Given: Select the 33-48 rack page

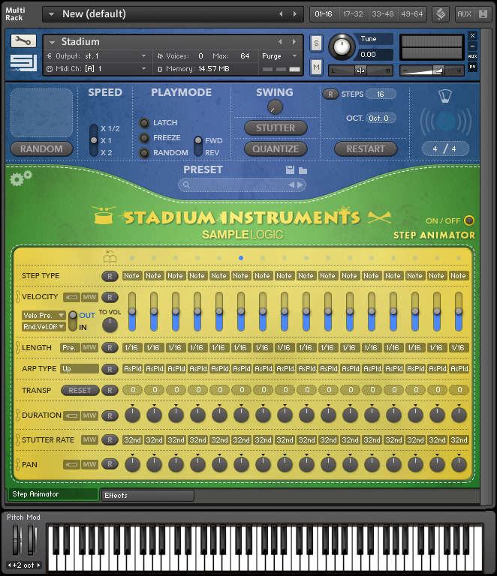Looking at the screenshot, I should (x=382, y=14).
